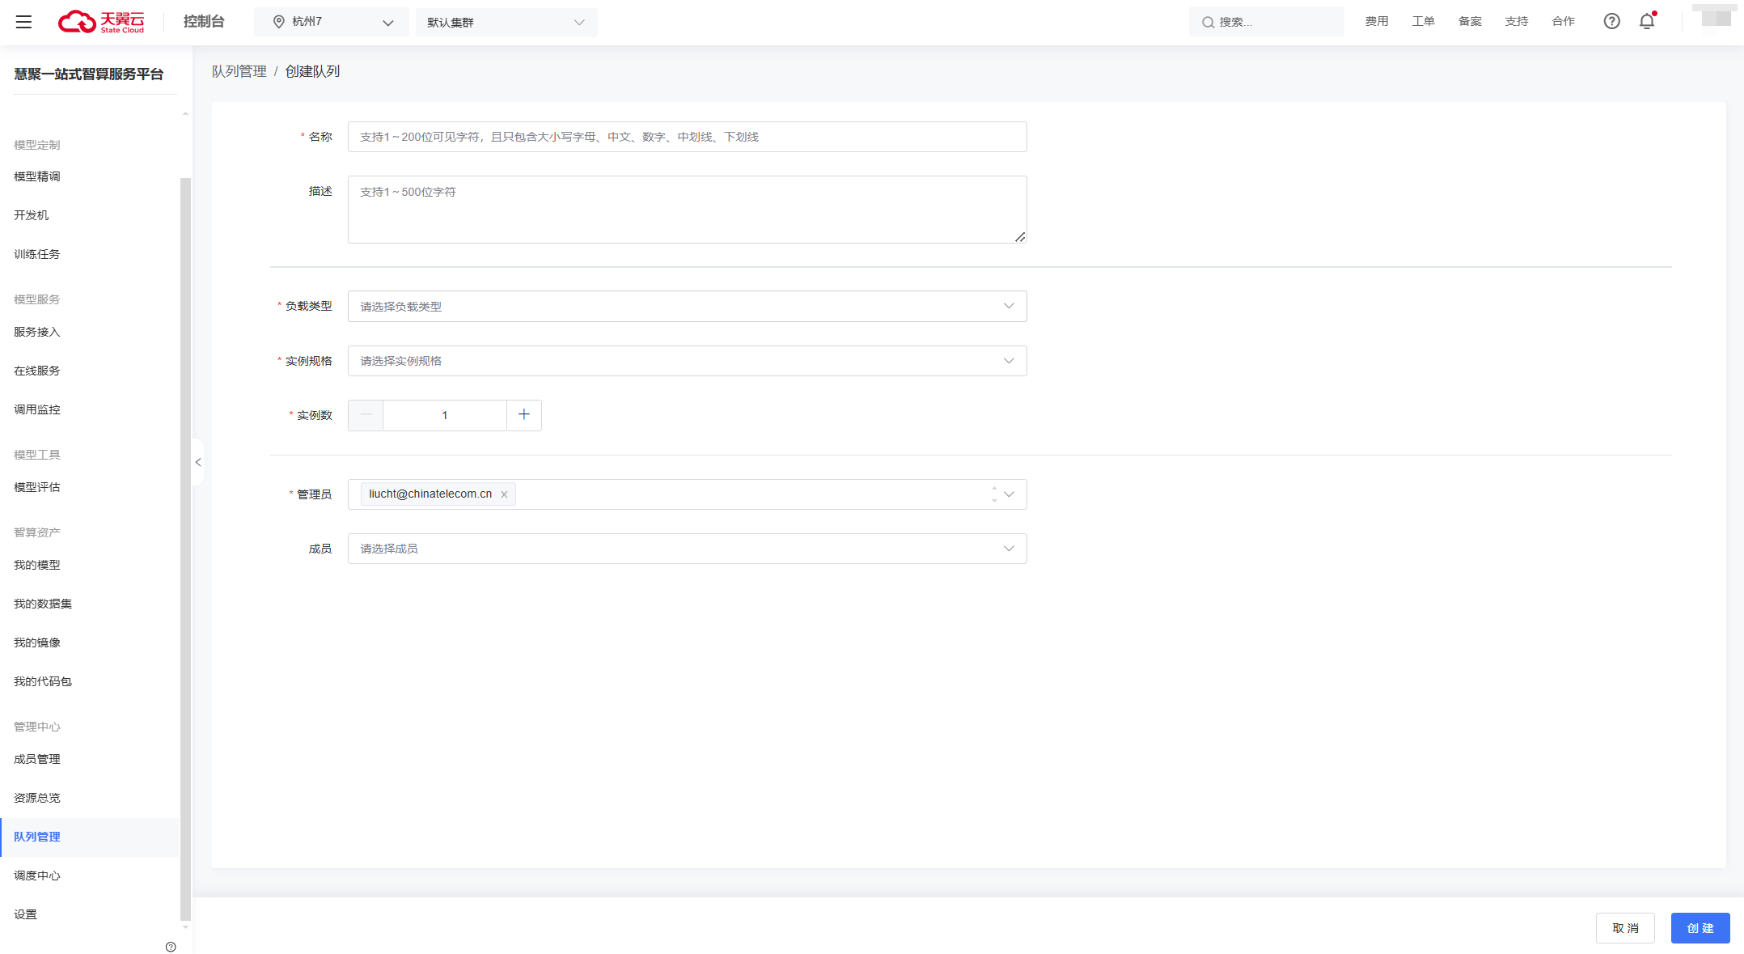Open 工单 in top navigation
Screen dimensions: 1744x954
coord(1424,22)
